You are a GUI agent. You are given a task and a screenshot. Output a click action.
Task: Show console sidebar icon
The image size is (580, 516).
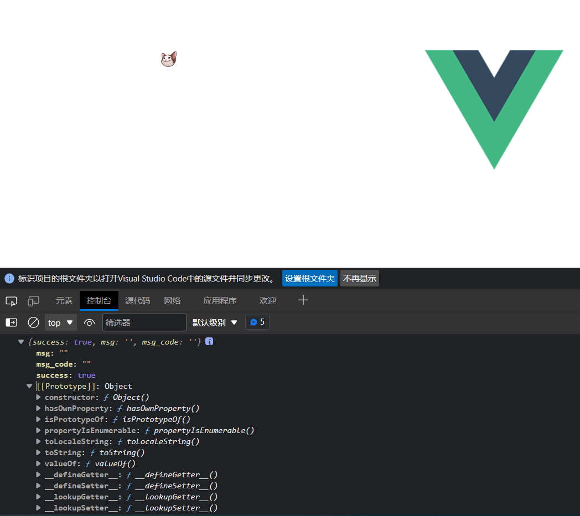point(12,322)
